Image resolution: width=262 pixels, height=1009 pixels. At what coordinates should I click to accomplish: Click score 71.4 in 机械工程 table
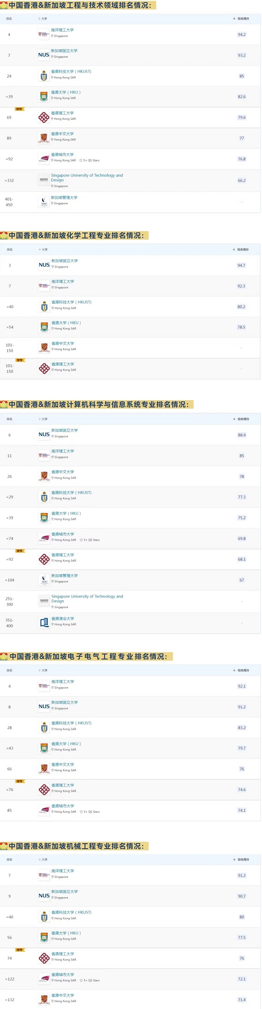click(x=242, y=1000)
